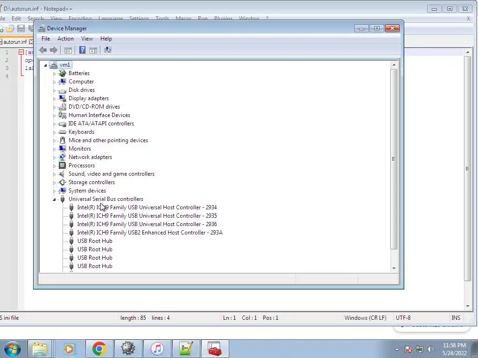Screen dimensions: 478x358
Task: Click the UTF-8 encoding status bar field
Action: 403,318
